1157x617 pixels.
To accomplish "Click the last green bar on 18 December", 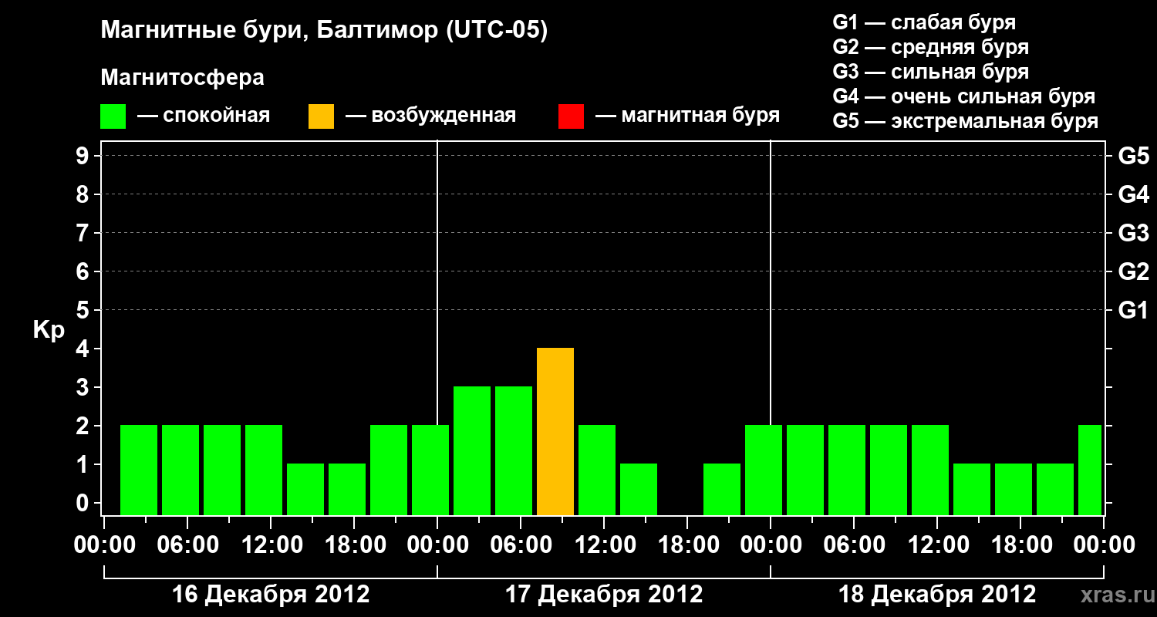I will (x=1090, y=470).
